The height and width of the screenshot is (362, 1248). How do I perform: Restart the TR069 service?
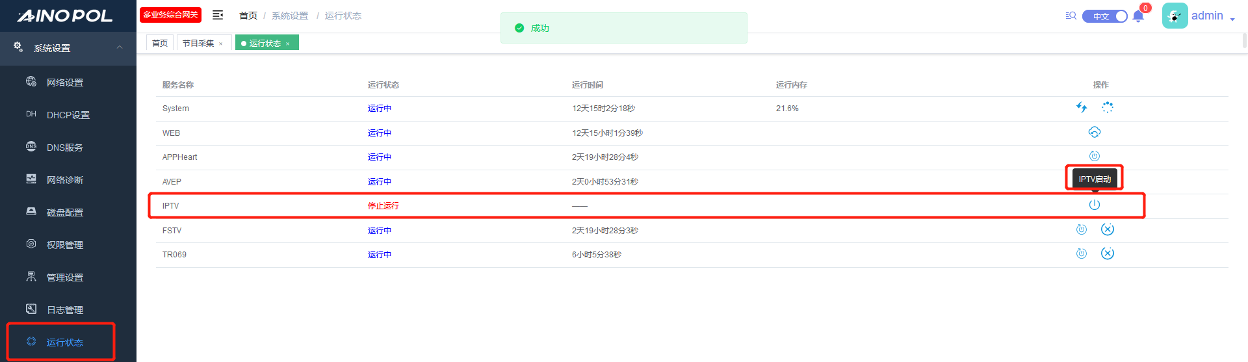click(x=1082, y=253)
